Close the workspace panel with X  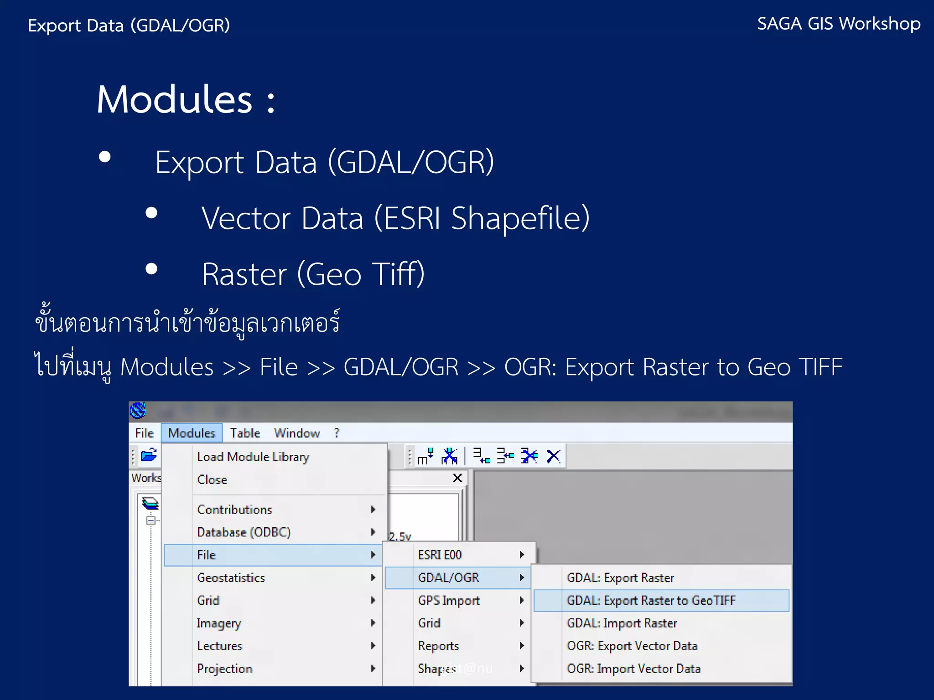pyautogui.click(x=457, y=478)
